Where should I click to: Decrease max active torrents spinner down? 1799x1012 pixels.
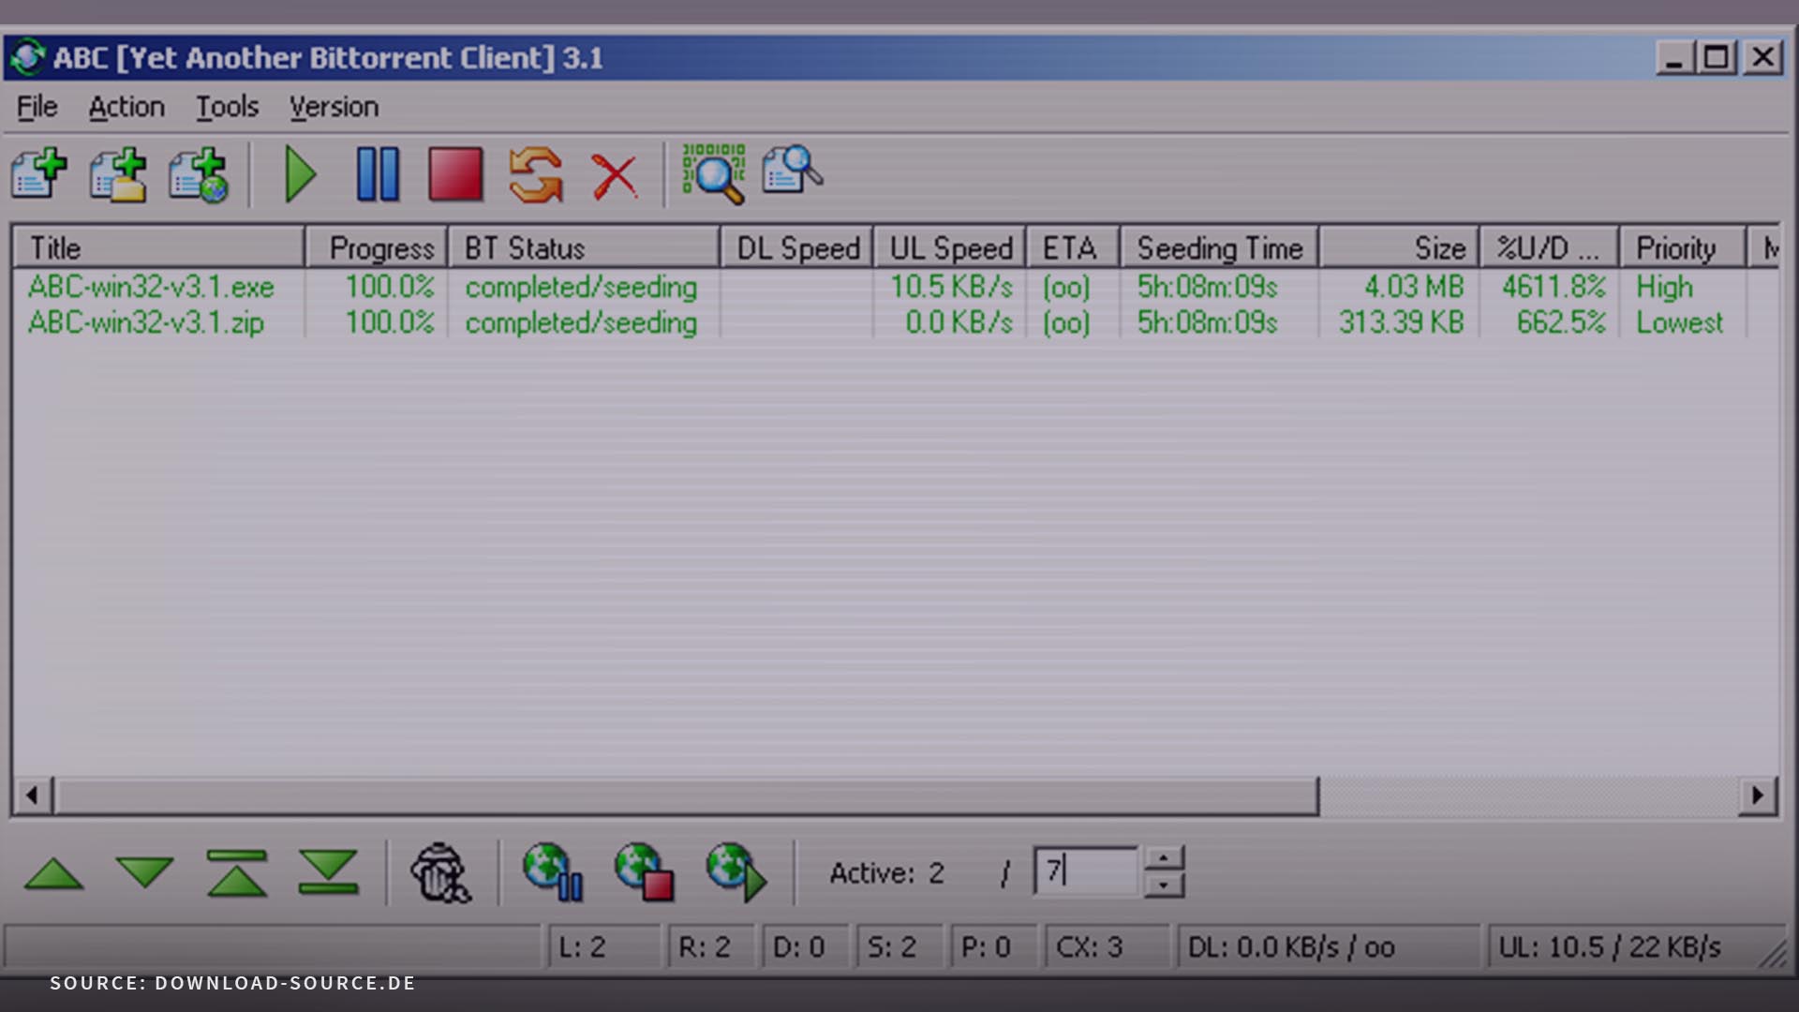1164,885
